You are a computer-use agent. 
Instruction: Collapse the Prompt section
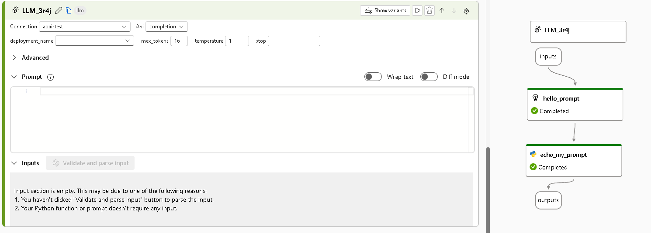14,77
